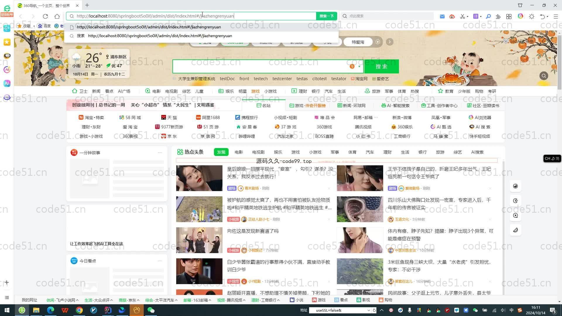Open thumbnail of 皇后娘娘 drama article
The width and height of the screenshot is (562, 316).
pos(199,178)
